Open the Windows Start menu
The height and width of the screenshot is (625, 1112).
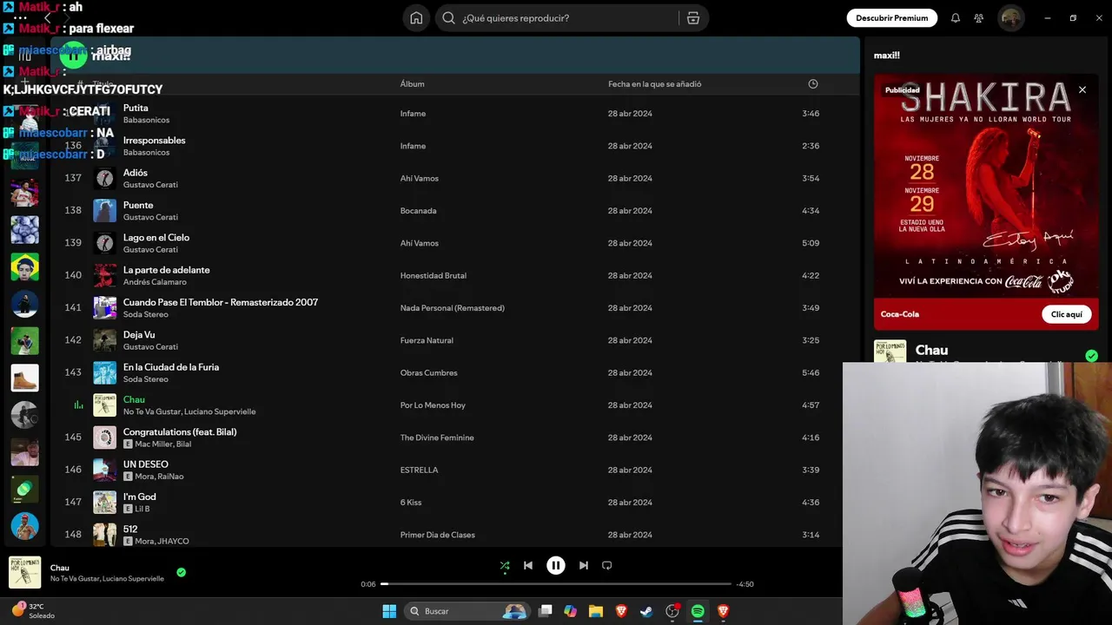(x=389, y=611)
